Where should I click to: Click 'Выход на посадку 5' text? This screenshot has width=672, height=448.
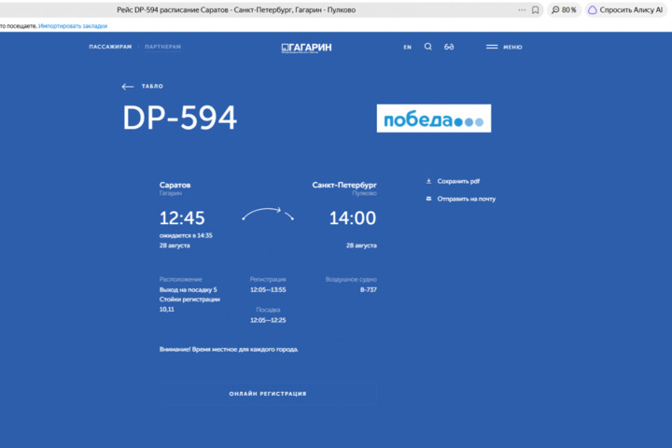point(189,290)
